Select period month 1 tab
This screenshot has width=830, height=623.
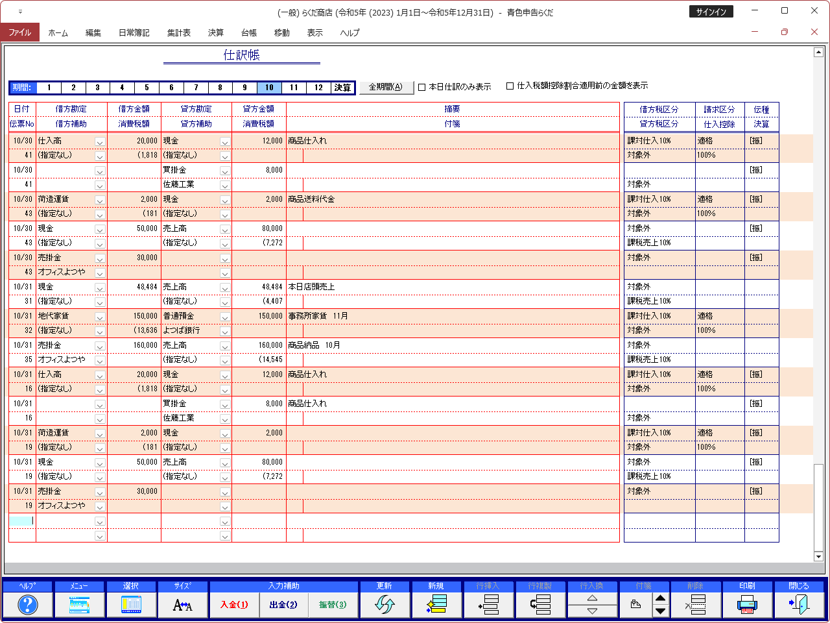(49, 88)
